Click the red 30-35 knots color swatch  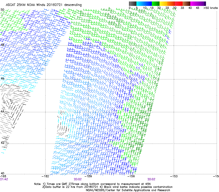pyautogui.click(x=178, y=4)
